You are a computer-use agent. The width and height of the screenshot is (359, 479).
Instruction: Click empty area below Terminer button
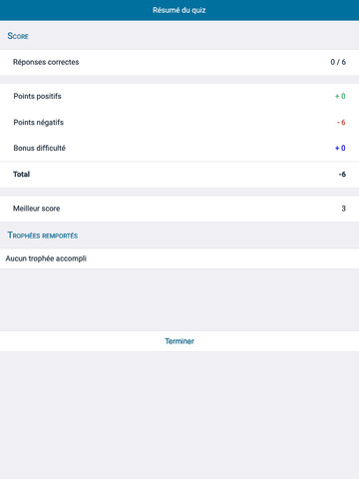179,415
